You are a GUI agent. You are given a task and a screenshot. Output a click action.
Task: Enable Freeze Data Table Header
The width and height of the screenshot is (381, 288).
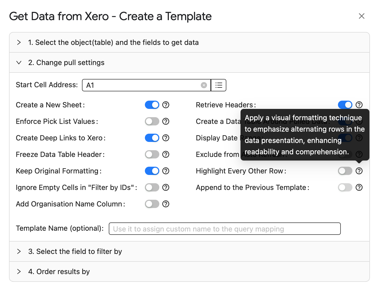click(x=152, y=154)
